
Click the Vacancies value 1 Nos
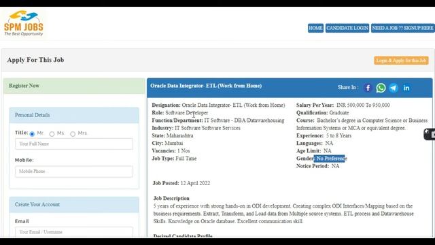(184, 151)
